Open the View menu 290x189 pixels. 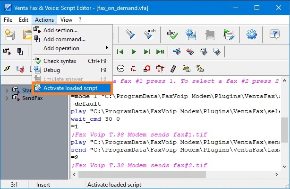(66, 20)
